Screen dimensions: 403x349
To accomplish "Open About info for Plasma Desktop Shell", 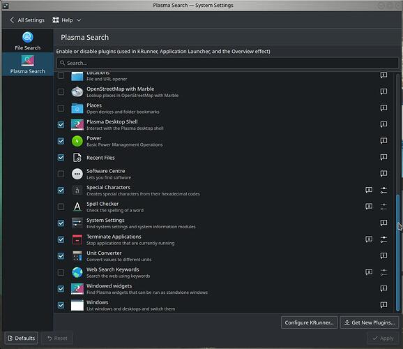I will (x=383, y=124).
